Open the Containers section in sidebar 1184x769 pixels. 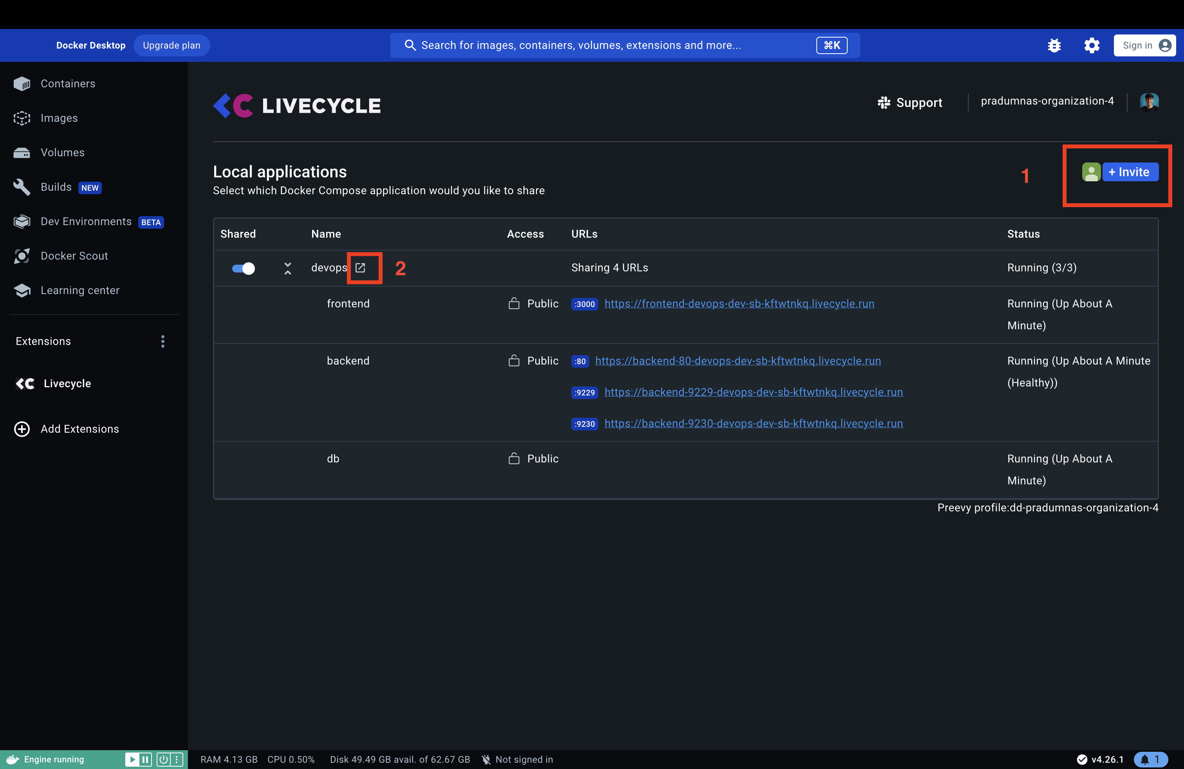click(x=68, y=83)
